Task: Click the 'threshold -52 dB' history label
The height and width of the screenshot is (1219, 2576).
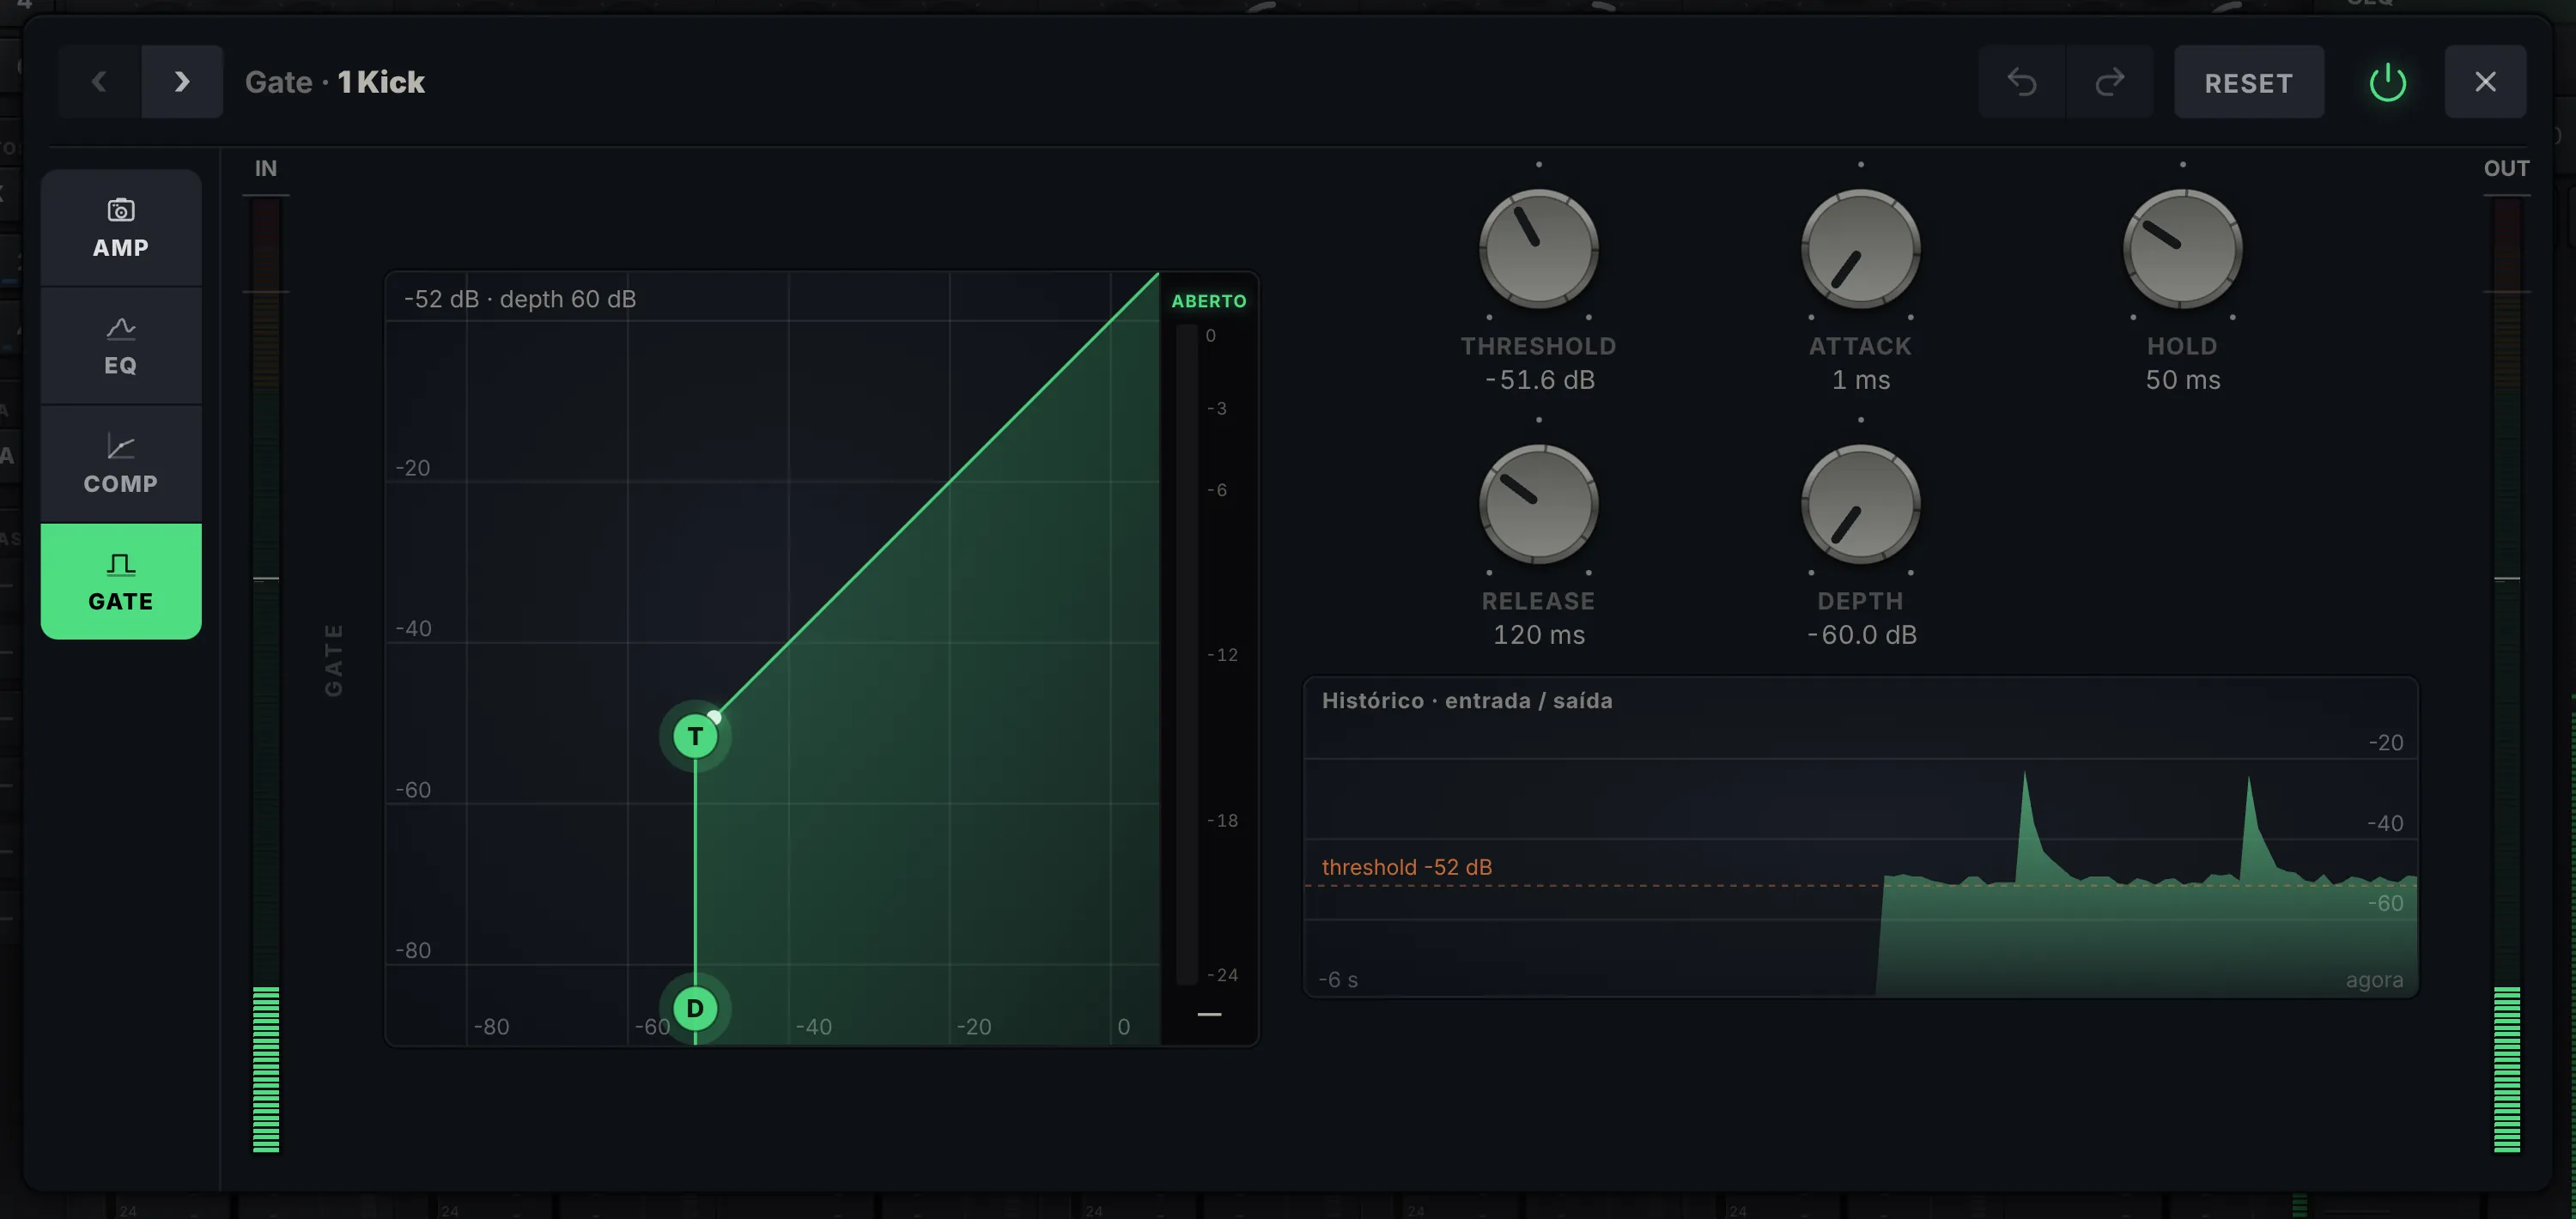Action: pos(1406,867)
